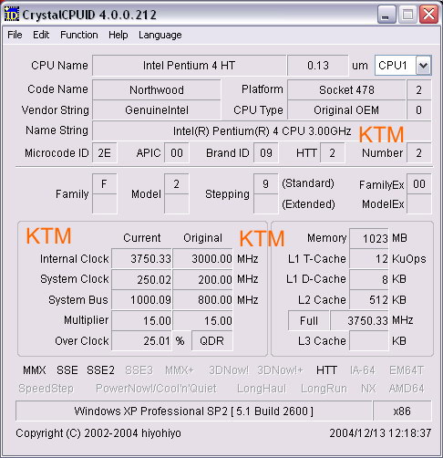443x458 pixels.
Task: Open the Edit menu
Action: [41, 35]
